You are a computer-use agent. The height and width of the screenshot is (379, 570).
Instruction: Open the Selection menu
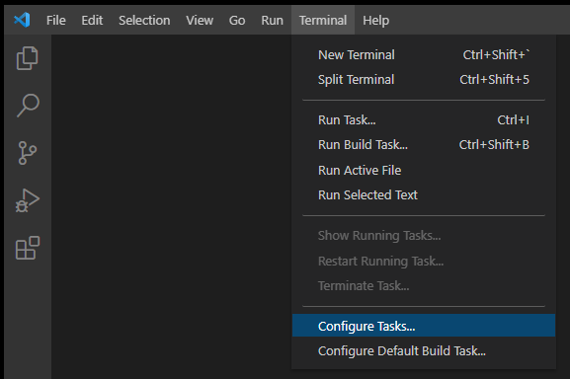pos(144,21)
